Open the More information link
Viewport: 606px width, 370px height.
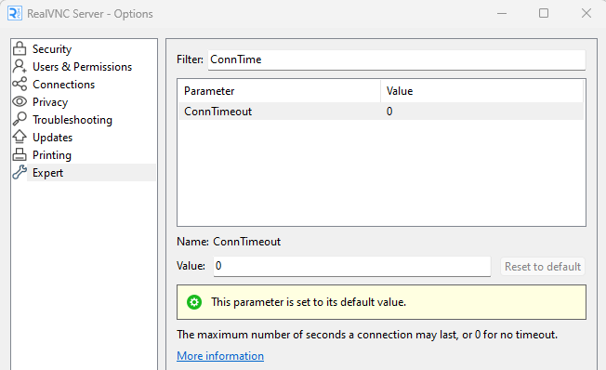(x=220, y=356)
